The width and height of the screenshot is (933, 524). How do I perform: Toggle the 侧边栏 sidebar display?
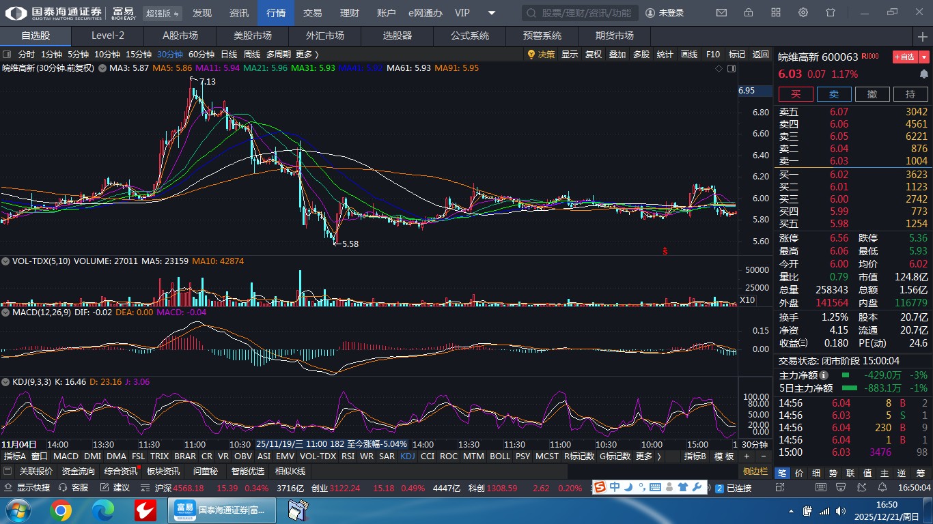[x=755, y=471]
